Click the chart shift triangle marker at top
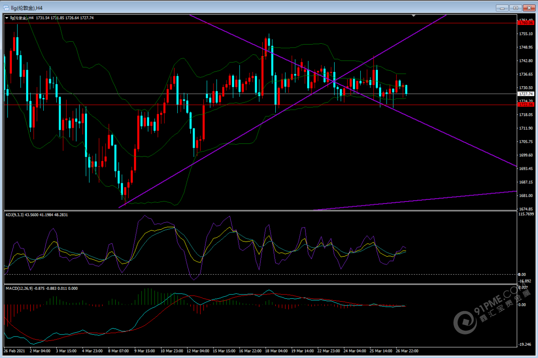The width and height of the screenshot is (538, 358). click(x=414, y=16)
